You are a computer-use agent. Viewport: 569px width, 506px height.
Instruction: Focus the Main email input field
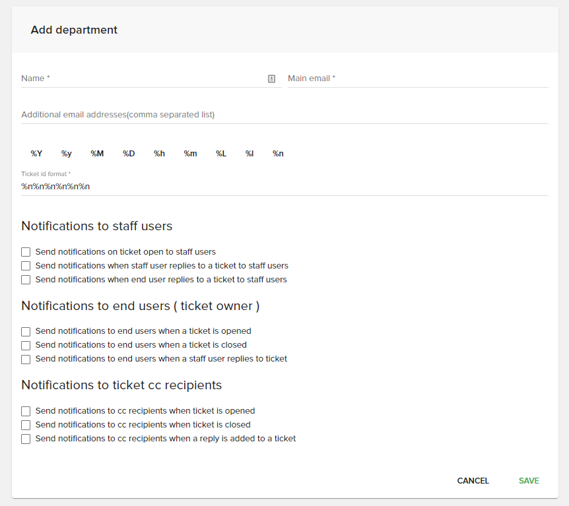click(396, 78)
